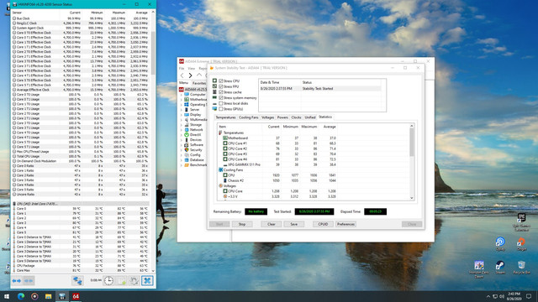This screenshot has height=302, width=538.
Task: Click the Stop button in stability test
Action: click(242, 224)
